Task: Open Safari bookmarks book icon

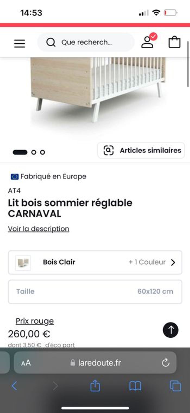Action: pyautogui.click(x=135, y=386)
